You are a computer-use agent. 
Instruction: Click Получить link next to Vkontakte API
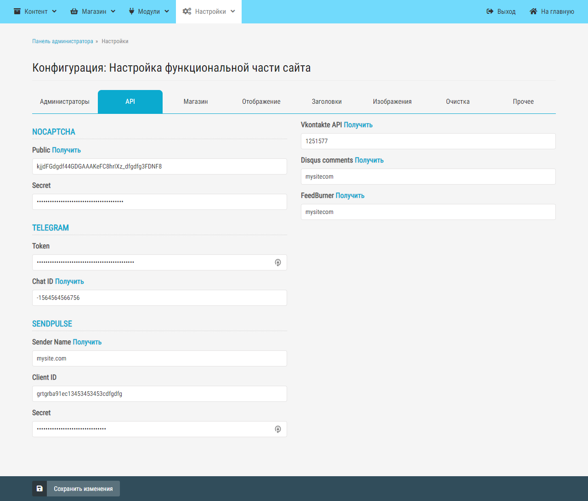[358, 125]
